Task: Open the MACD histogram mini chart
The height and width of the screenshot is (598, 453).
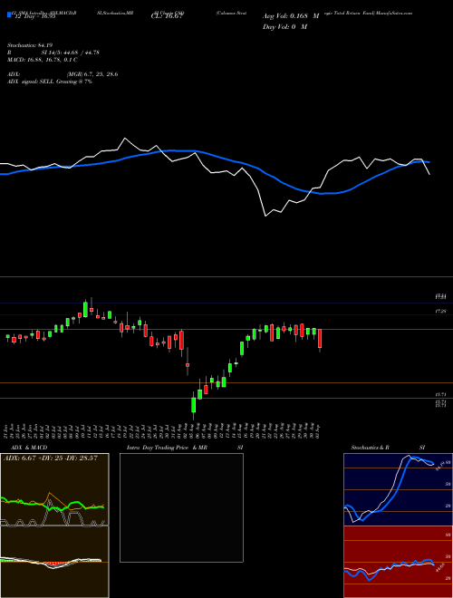Action: pyautogui.click(x=54, y=562)
